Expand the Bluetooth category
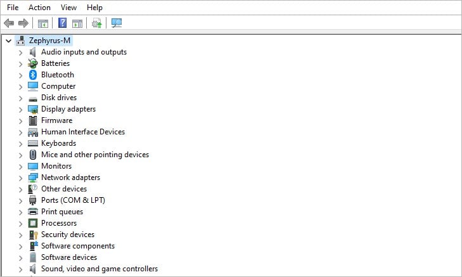 (20, 75)
